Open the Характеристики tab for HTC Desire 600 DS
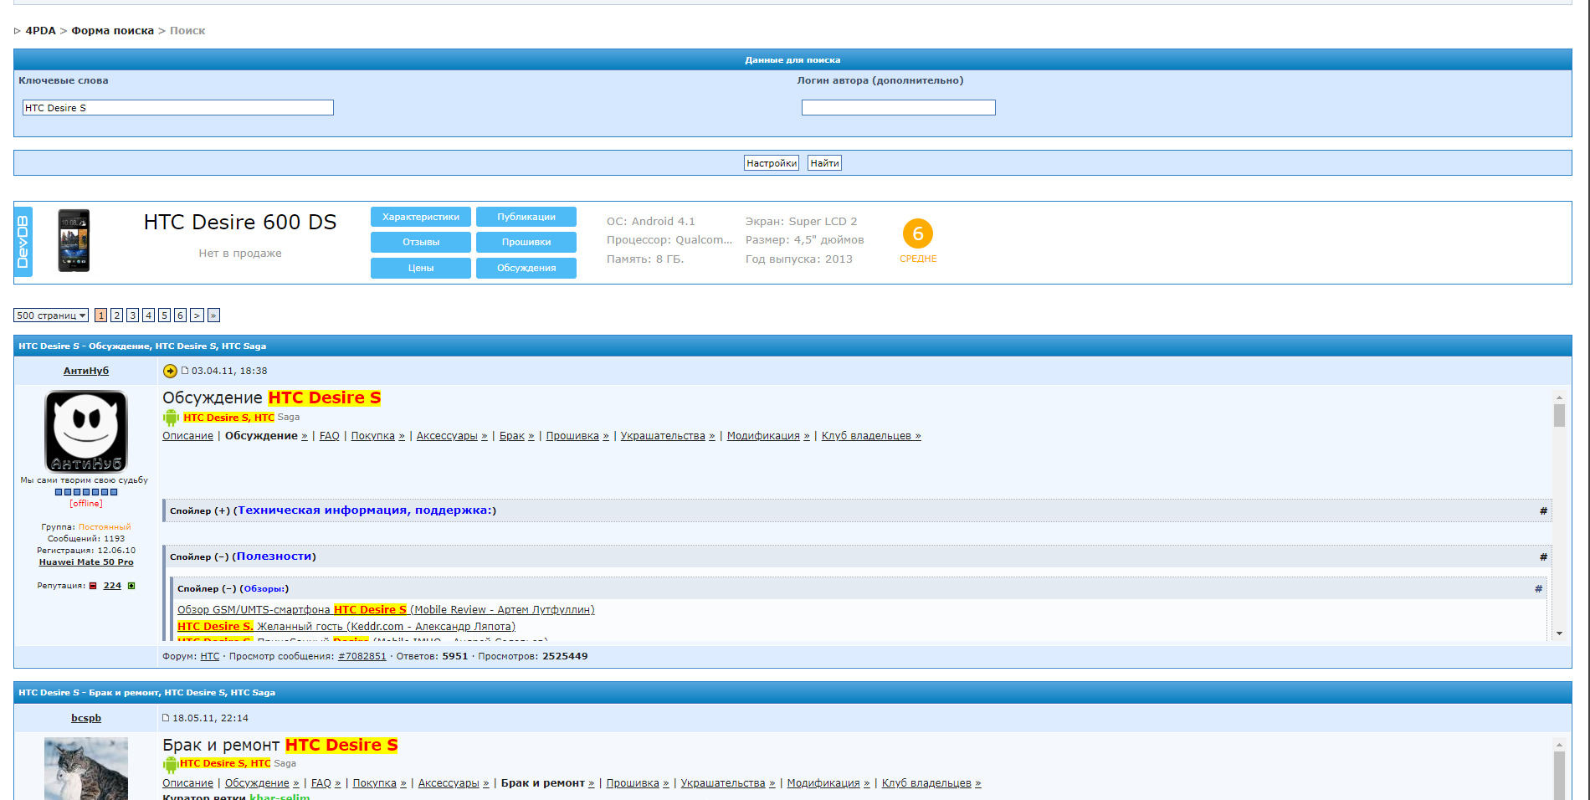 (x=420, y=217)
